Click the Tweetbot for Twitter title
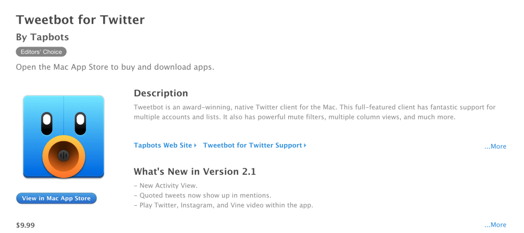Screen dimensions: 524x233 (x=80, y=20)
